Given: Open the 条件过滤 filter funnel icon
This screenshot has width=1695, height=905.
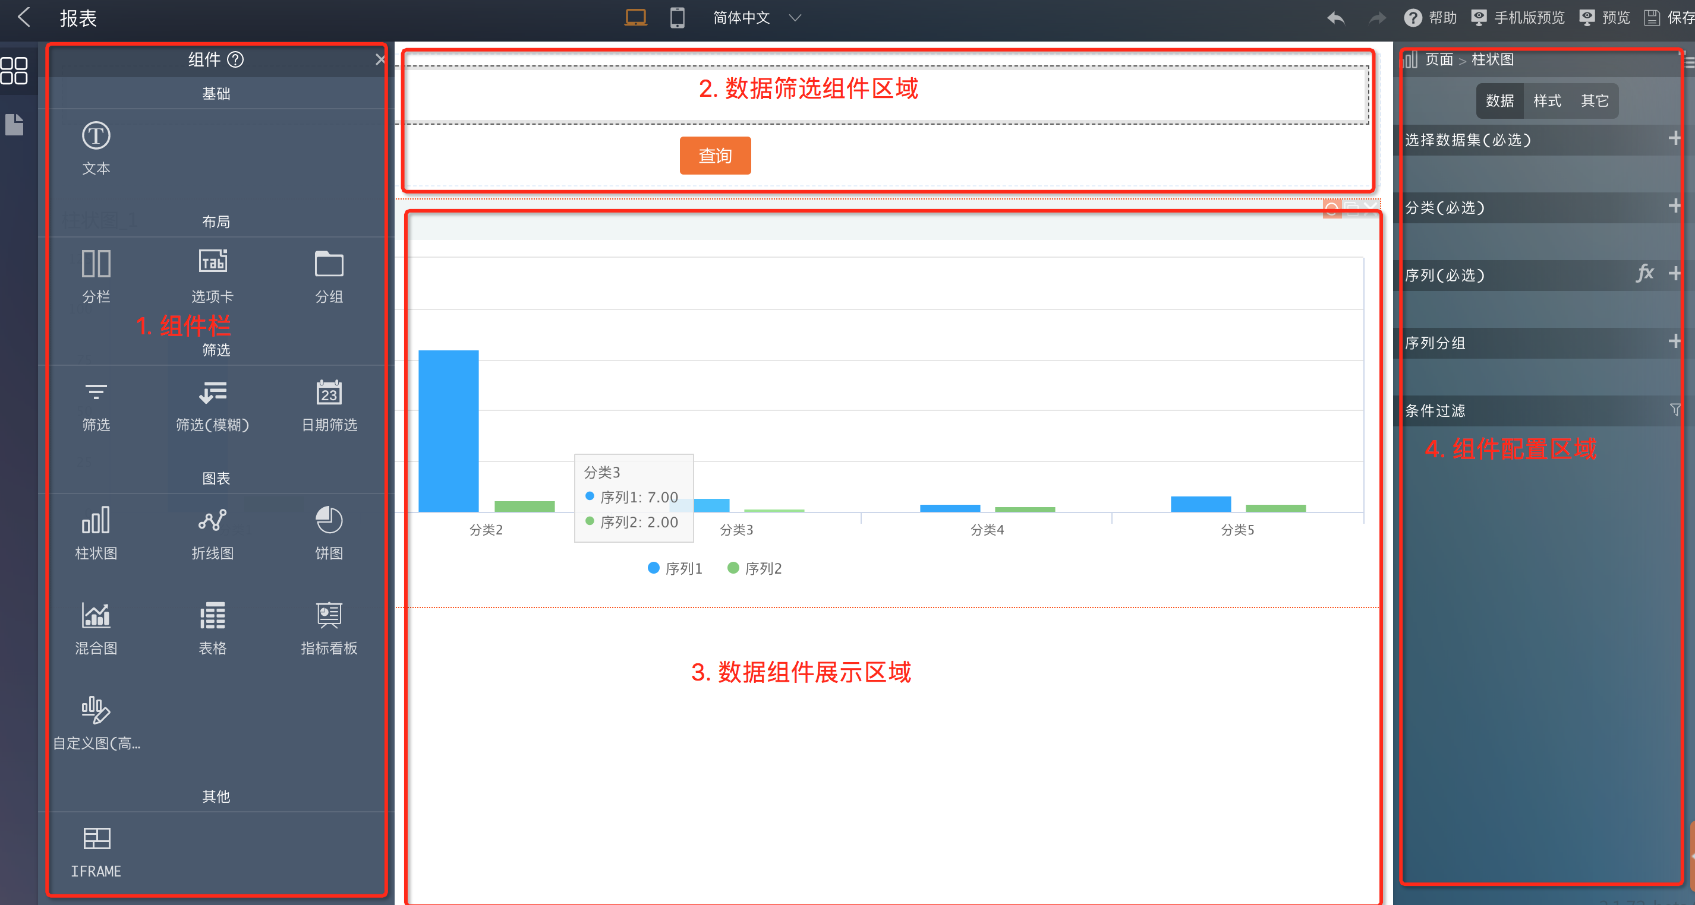Looking at the screenshot, I should coord(1675,410).
